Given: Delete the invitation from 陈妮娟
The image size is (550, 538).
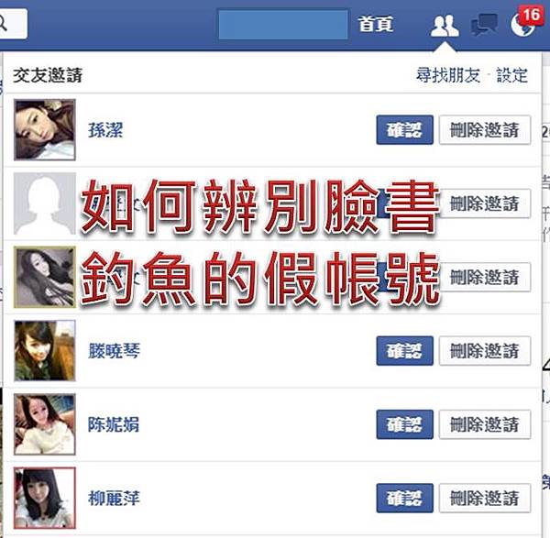Looking at the screenshot, I should point(485,424).
